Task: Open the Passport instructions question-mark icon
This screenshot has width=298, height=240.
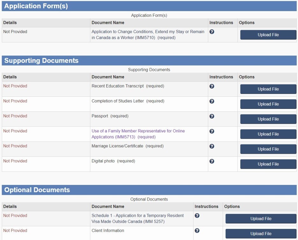Action: click(212, 116)
